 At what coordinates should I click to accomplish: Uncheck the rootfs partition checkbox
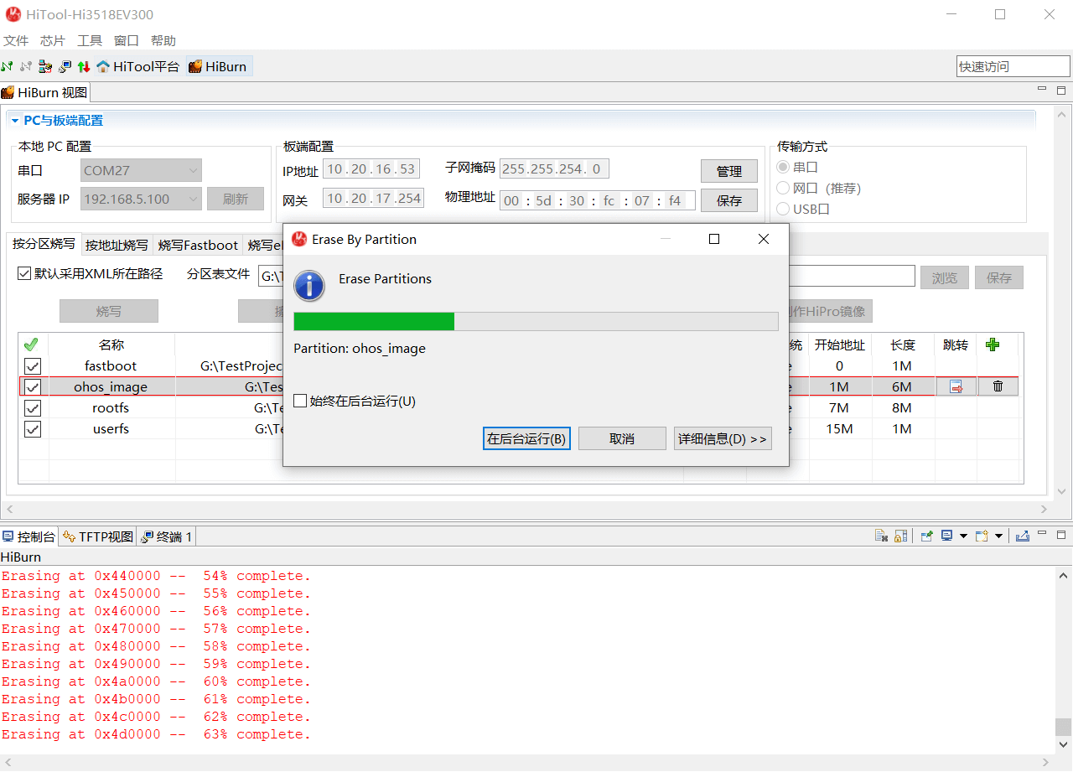click(x=32, y=408)
